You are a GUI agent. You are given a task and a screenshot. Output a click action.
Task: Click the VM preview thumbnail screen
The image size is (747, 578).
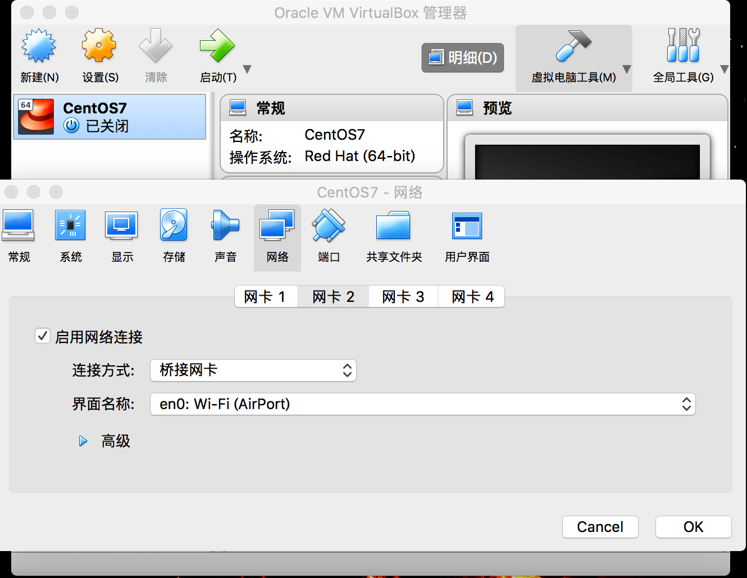point(587,162)
